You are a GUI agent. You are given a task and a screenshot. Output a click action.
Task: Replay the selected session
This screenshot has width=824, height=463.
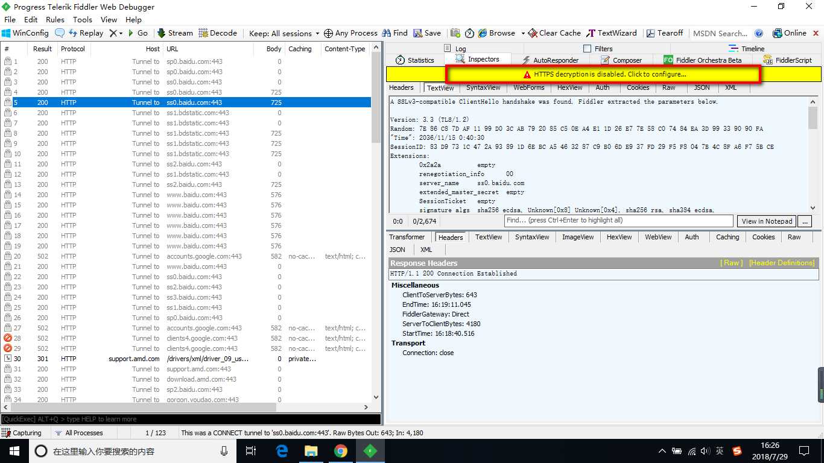click(86, 33)
